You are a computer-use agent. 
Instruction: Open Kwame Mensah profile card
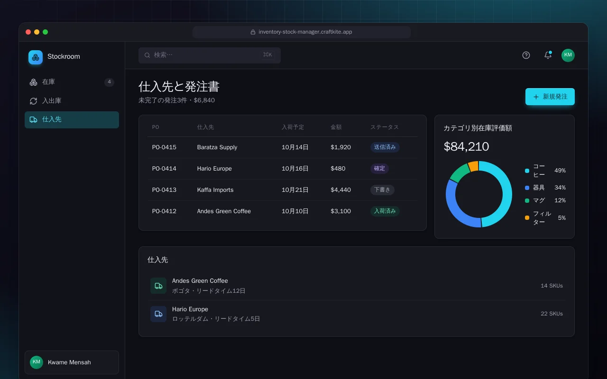click(72, 362)
